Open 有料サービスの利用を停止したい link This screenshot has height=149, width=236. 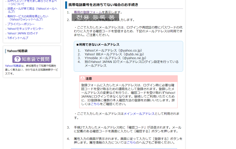coord(28,18)
